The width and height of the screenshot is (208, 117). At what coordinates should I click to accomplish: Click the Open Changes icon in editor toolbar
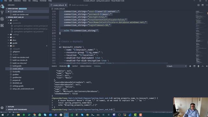coord(199,5)
